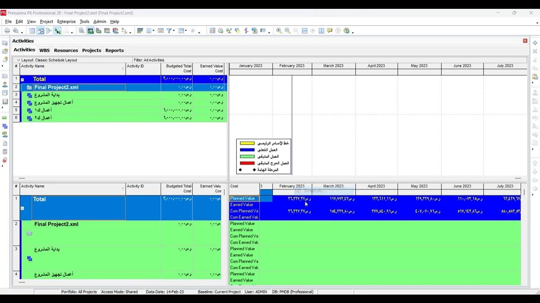Click the hash numbering toolbar icon
The width and height of the screenshot is (540, 303).
(193, 31)
